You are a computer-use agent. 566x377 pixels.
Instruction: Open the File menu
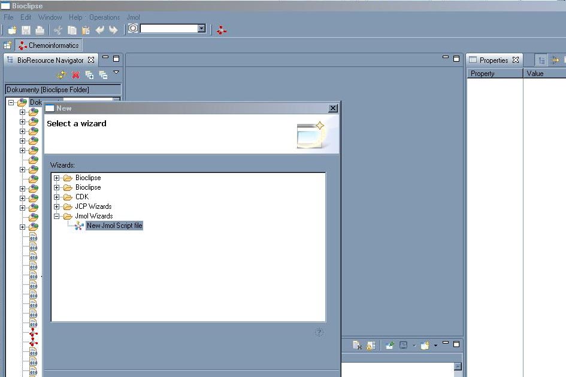(x=8, y=17)
